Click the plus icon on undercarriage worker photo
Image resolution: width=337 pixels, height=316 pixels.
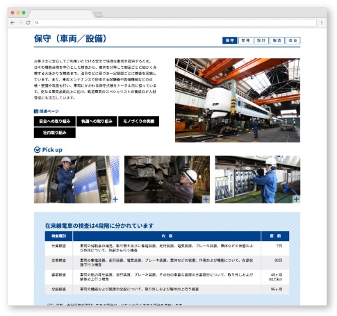[206, 199]
